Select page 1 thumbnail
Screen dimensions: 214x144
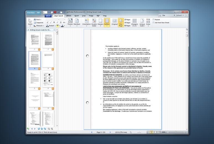point(35,40)
